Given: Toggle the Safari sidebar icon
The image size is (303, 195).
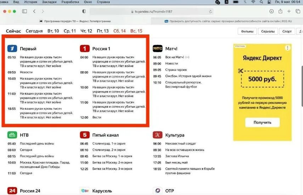Looking at the screenshot, I should (24, 11).
